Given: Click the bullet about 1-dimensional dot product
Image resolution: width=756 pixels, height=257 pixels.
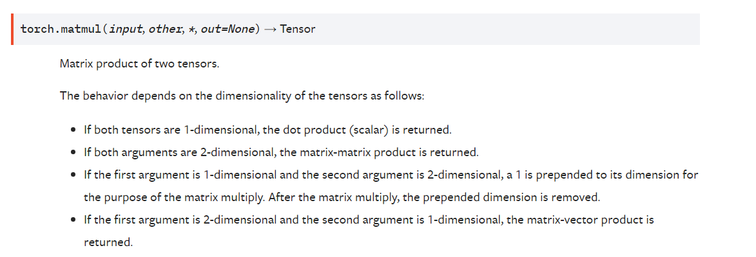Looking at the screenshot, I should [267, 130].
